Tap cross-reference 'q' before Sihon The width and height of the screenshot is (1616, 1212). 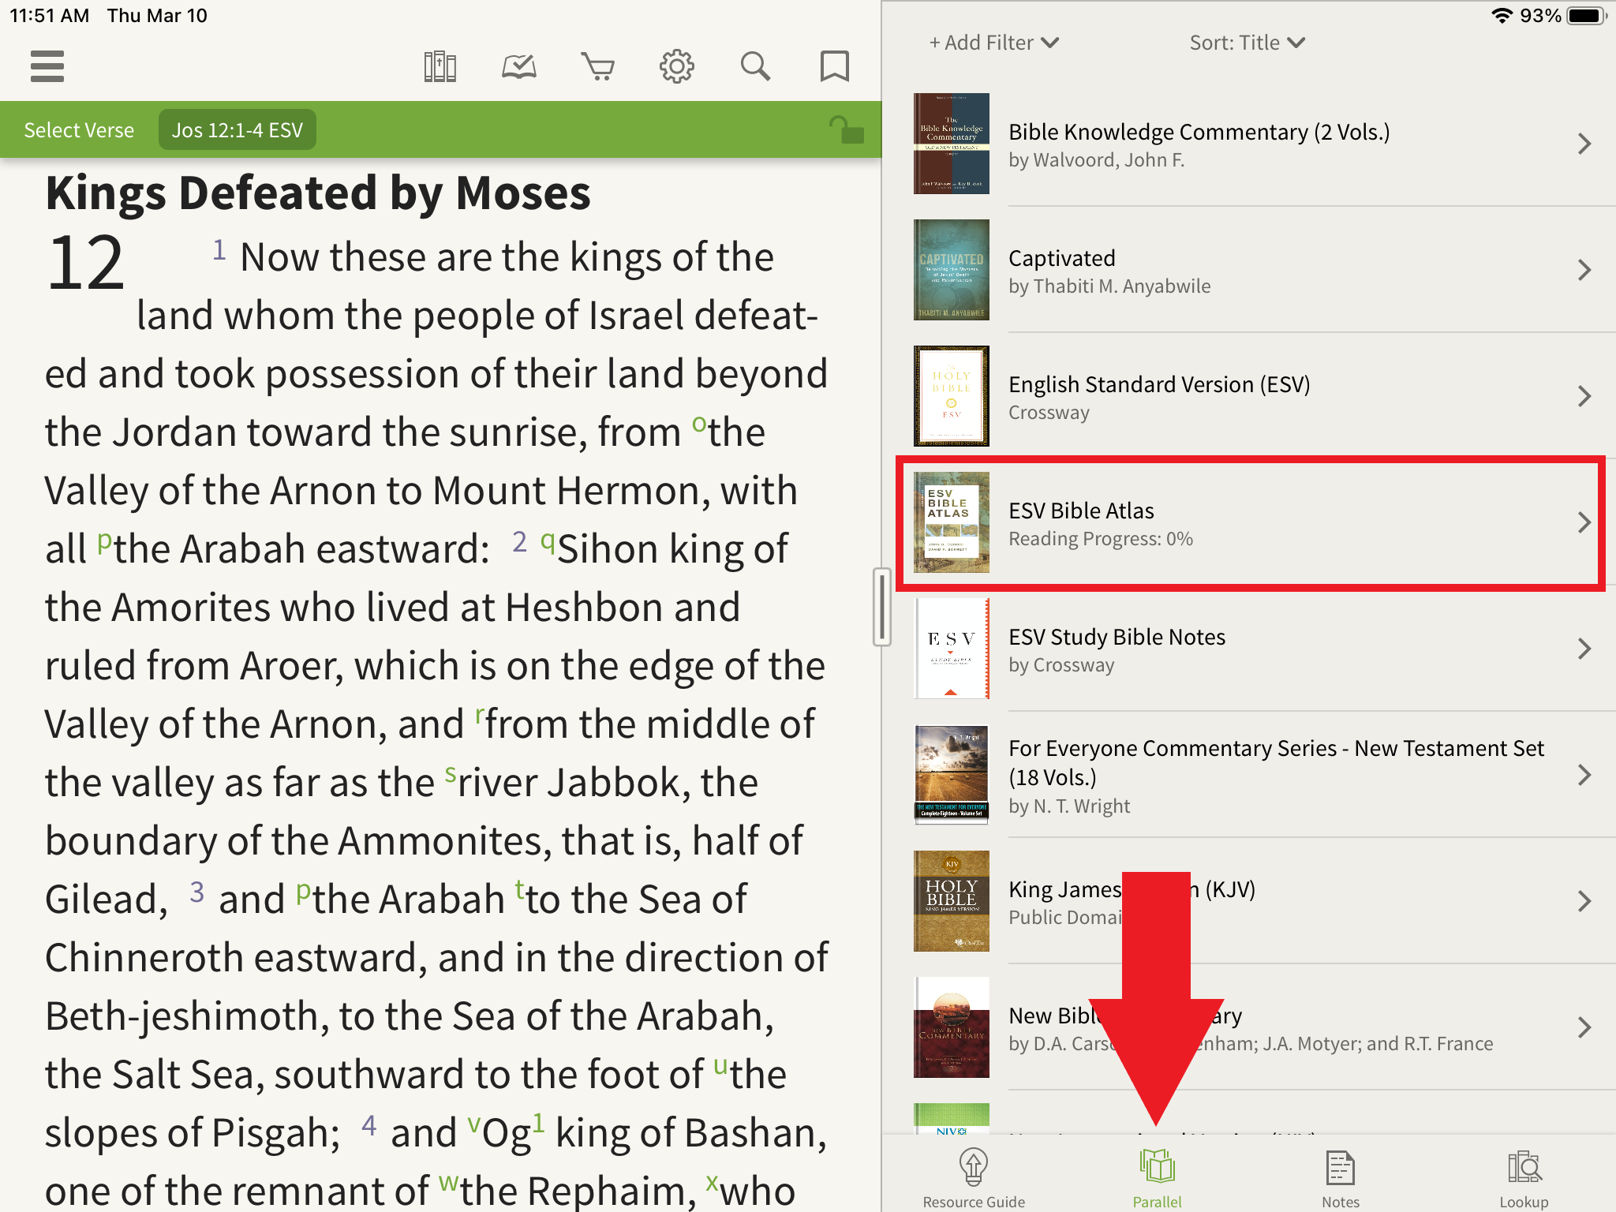pyautogui.click(x=548, y=543)
